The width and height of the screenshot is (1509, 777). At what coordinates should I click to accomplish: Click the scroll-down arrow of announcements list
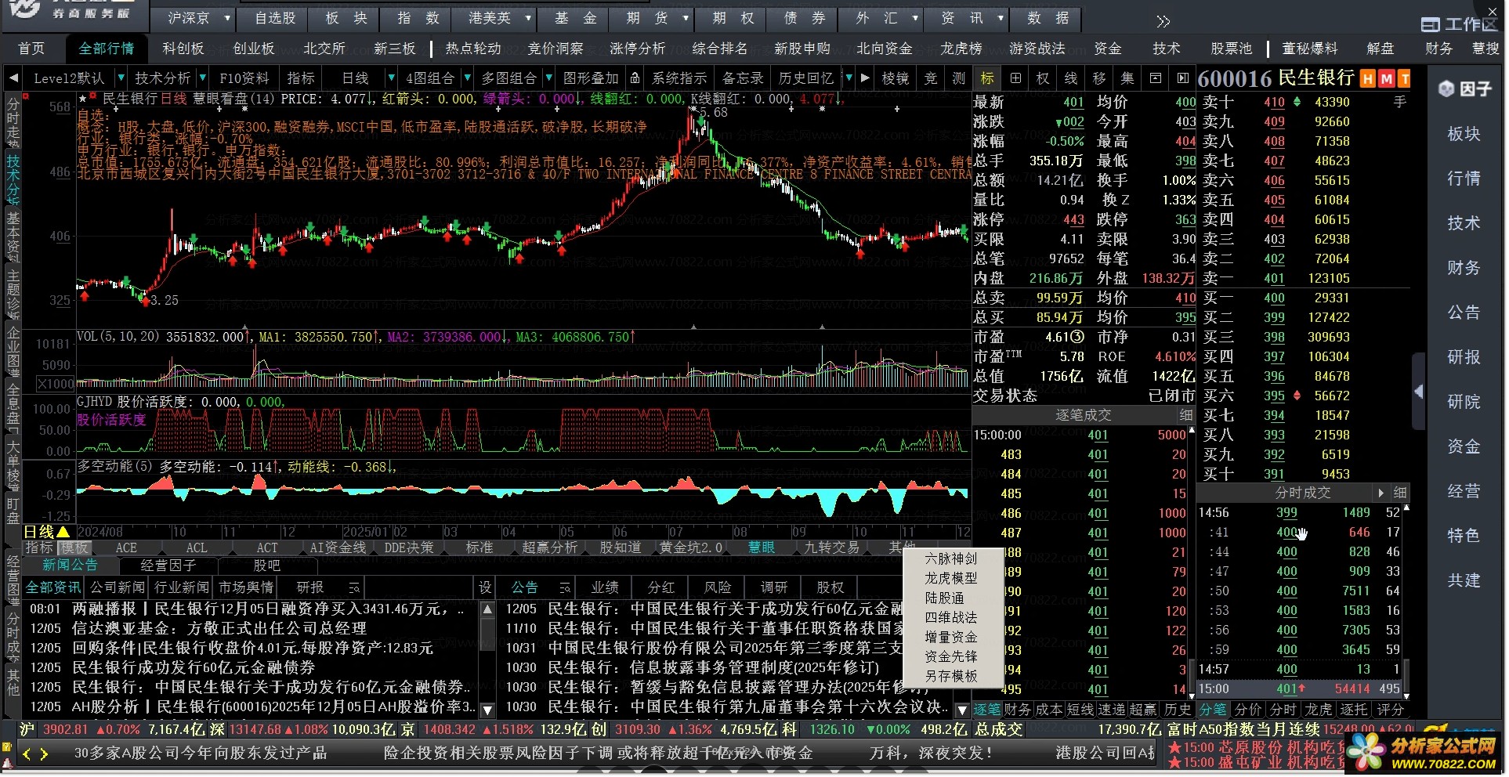point(963,710)
